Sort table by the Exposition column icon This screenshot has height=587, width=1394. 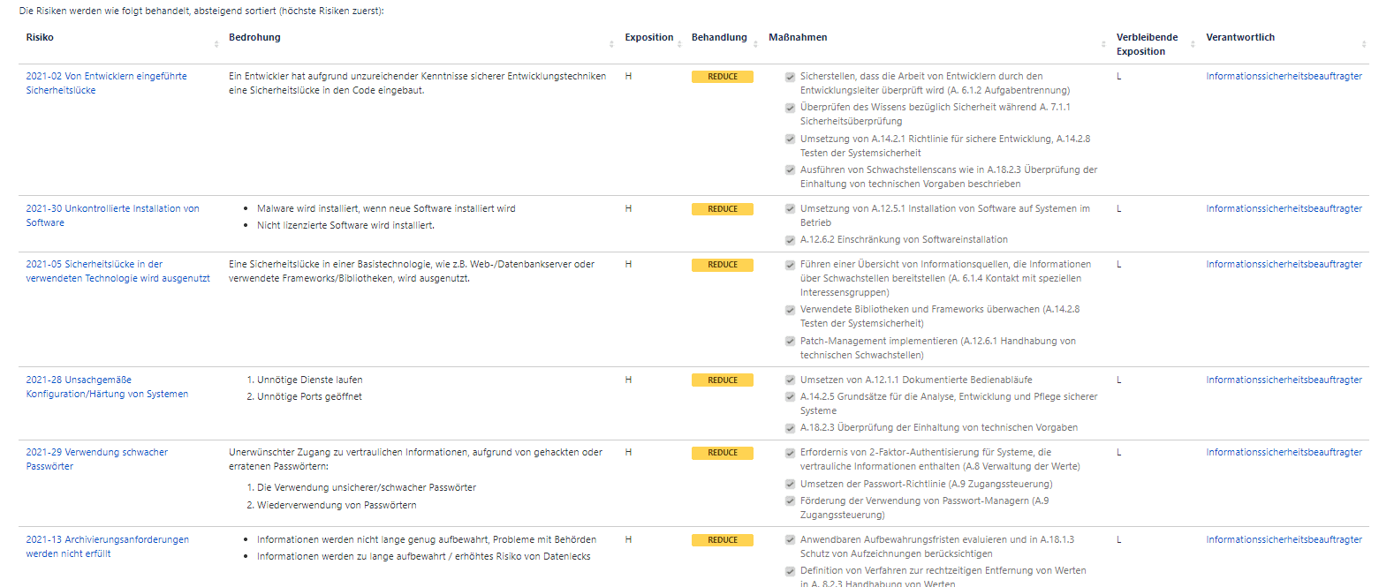(x=679, y=44)
